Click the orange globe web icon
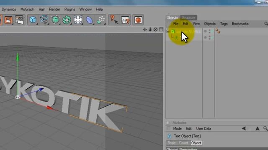Viewport: 268px width, 150px height. click(x=138, y=20)
